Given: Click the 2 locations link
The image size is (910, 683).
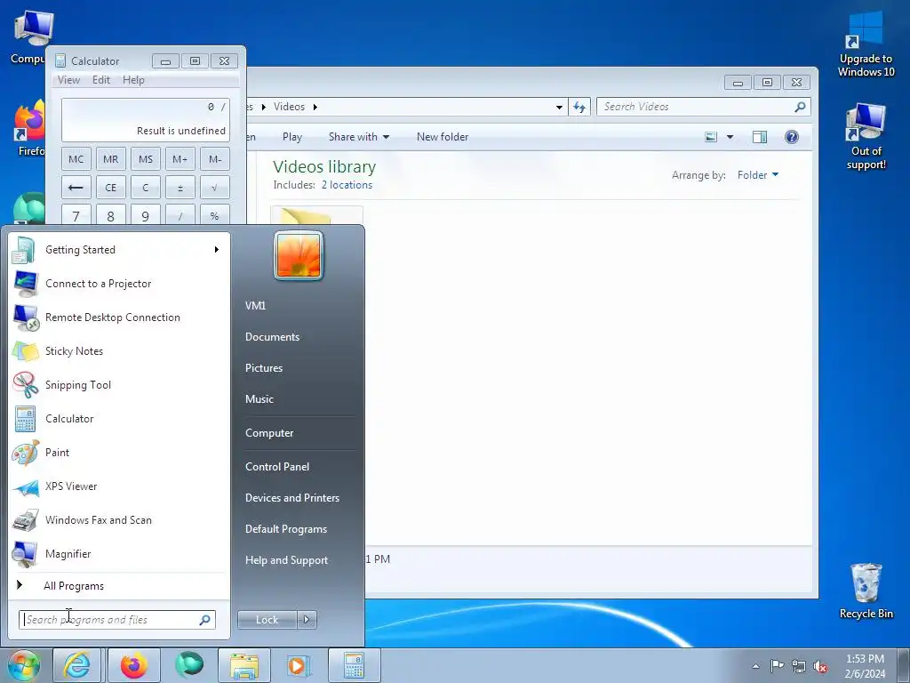Looking at the screenshot, I should click(347, 185).
